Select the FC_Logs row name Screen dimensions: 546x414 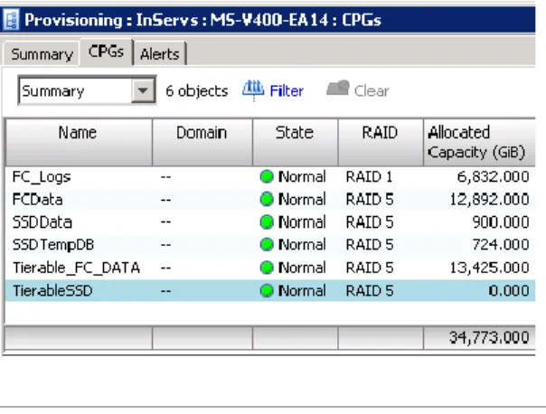pyautogui.click(x=42, y=177)
